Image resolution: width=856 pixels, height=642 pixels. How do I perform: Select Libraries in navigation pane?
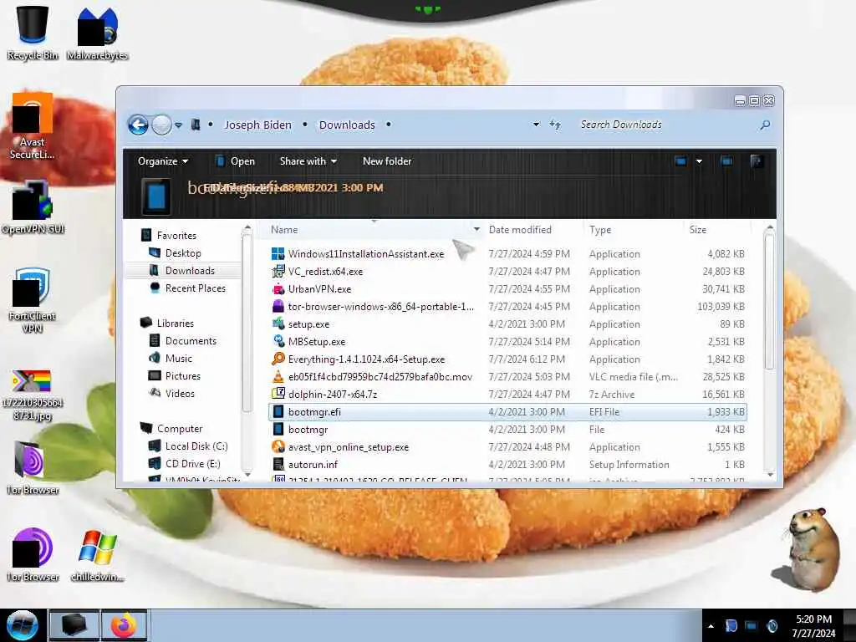pos(167,324)
